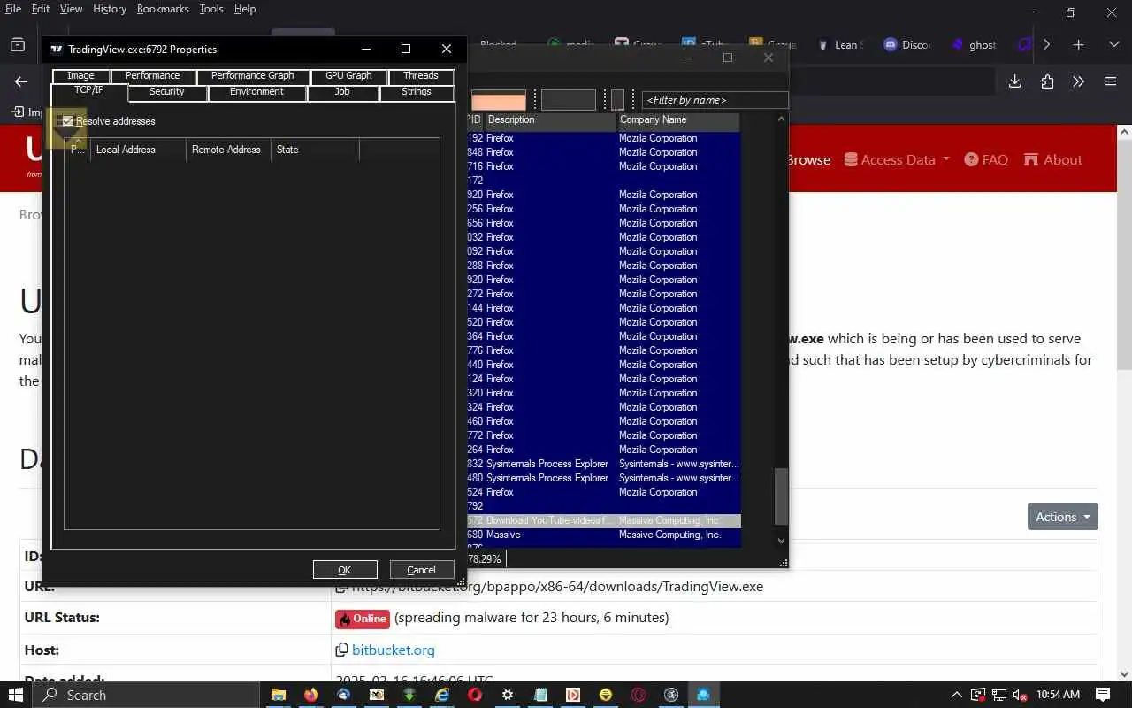Image resolution: width=1132 pixels, height=708 pixels.
Task: Open the Edit menu in Firefox
Action: (41, 9)
